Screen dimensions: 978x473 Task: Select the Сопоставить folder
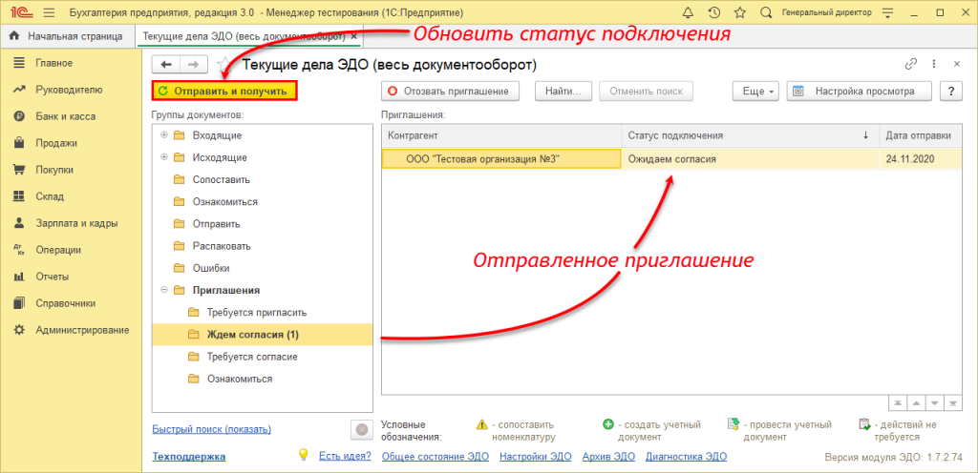[x=221, y=180]
